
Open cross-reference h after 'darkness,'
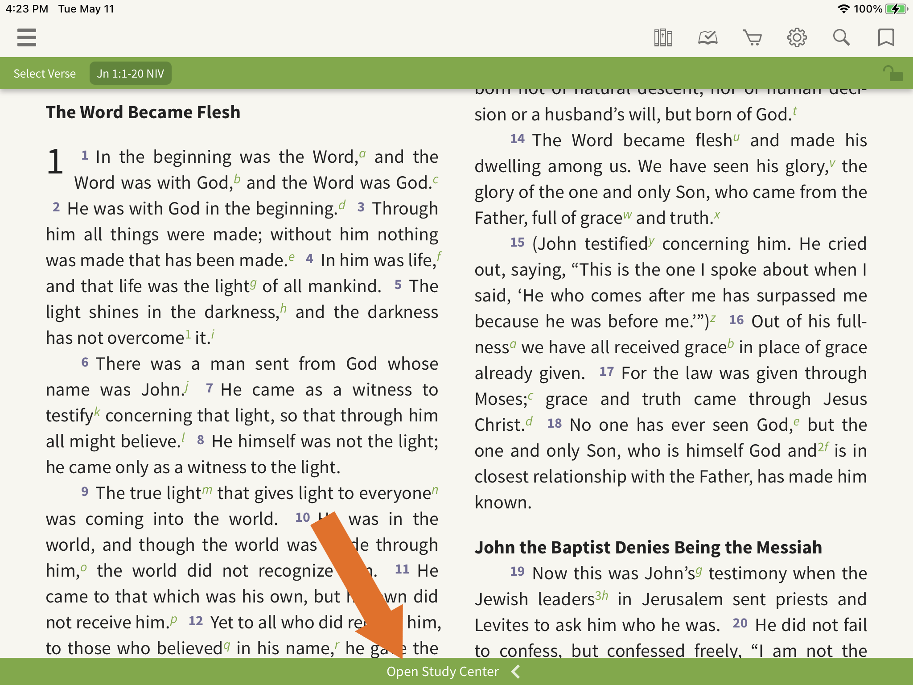[x=283, y=309]
